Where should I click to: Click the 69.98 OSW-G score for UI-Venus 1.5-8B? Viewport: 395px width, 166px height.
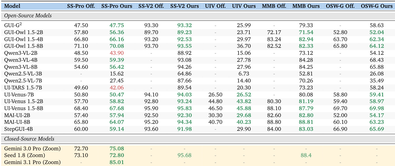pos(377,108)
